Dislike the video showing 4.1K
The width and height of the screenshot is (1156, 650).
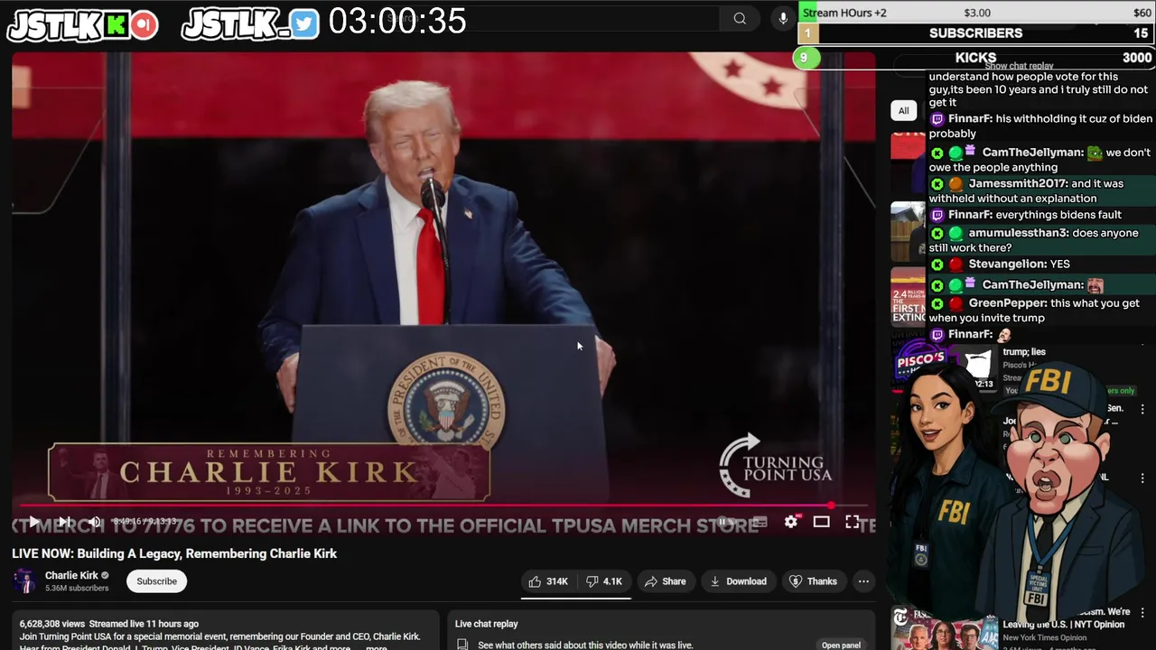pos(603,581)
